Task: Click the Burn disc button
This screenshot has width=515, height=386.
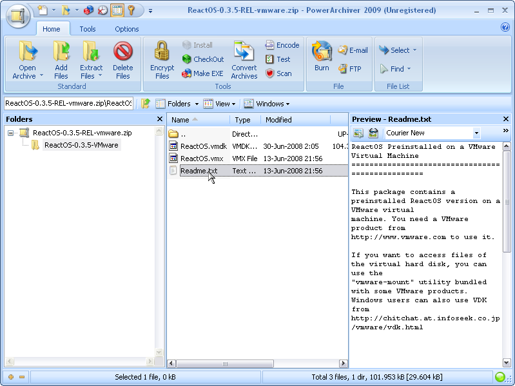Action: coord(322,56)
